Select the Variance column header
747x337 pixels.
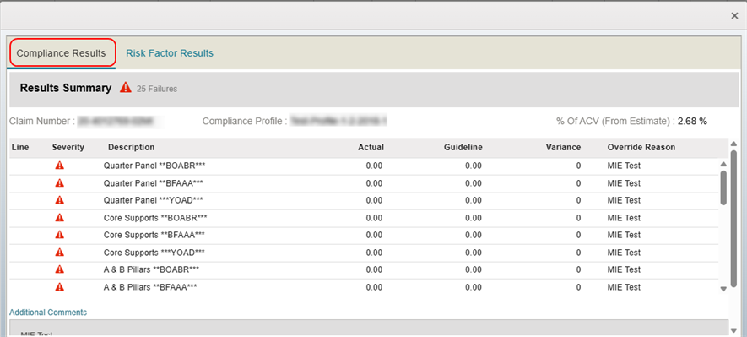point(564,147)
